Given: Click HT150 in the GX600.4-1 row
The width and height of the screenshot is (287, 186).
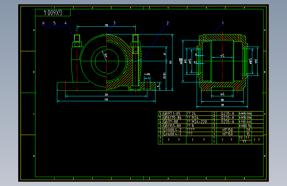Looking at the screenshot, I should click(x=227, y=134).
